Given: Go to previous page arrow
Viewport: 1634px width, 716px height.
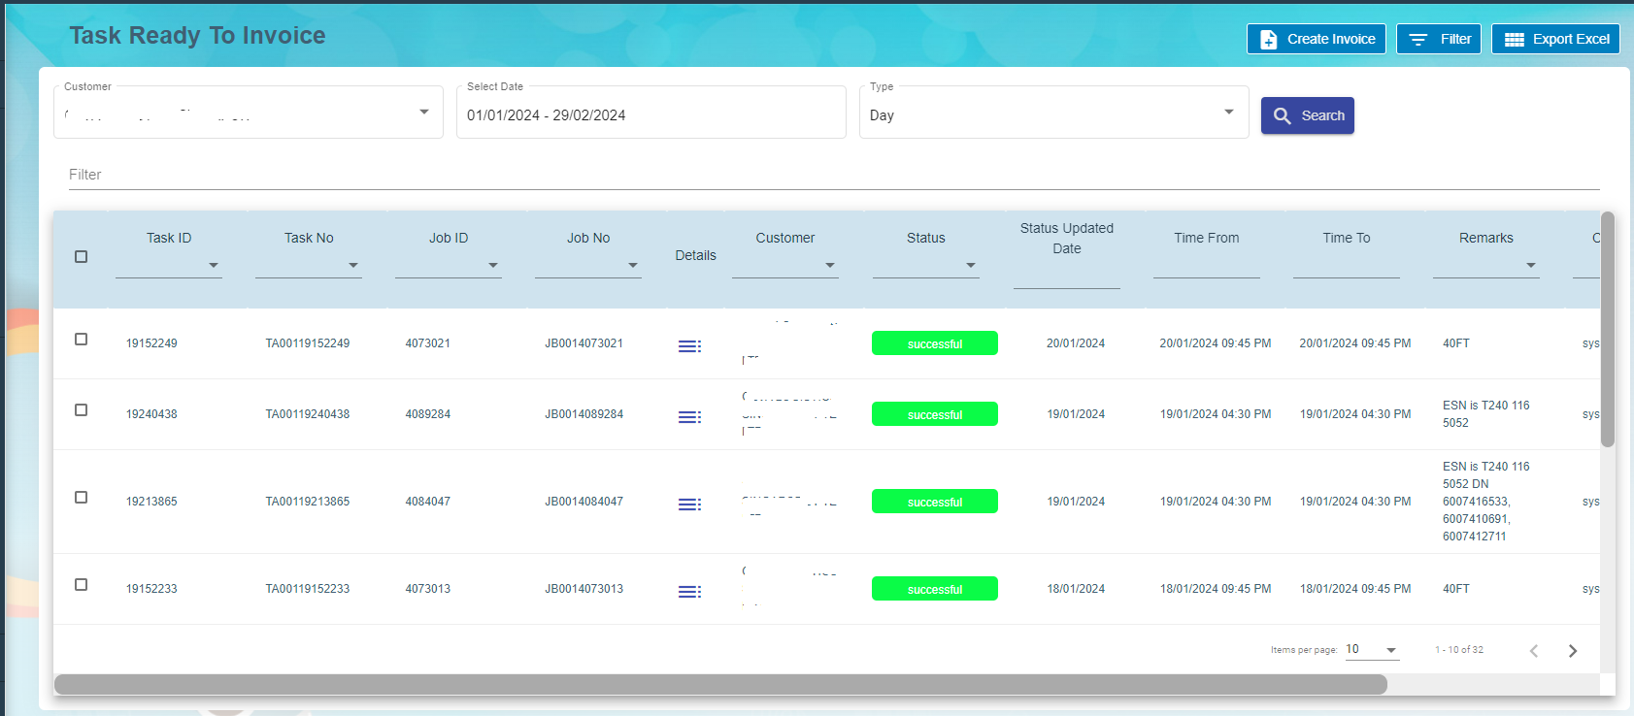Looking at the screenshot, I should tap(1534, 651).
